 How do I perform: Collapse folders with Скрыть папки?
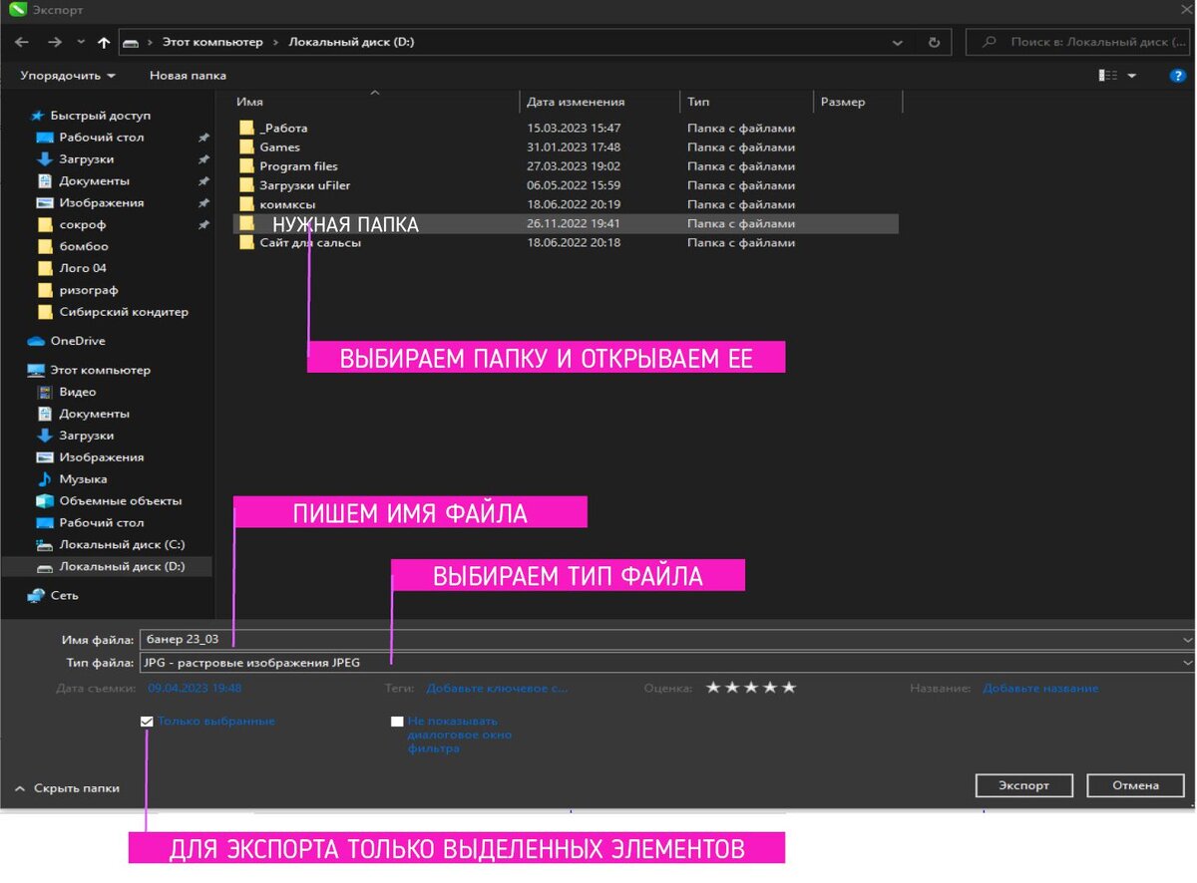67,788
